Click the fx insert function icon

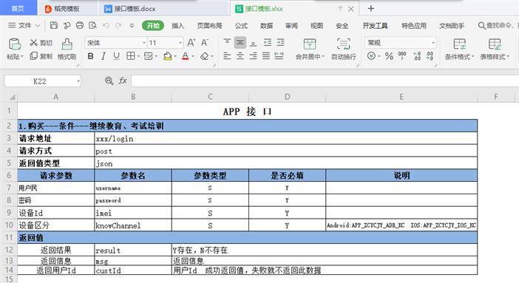click(x=123, y=81)
